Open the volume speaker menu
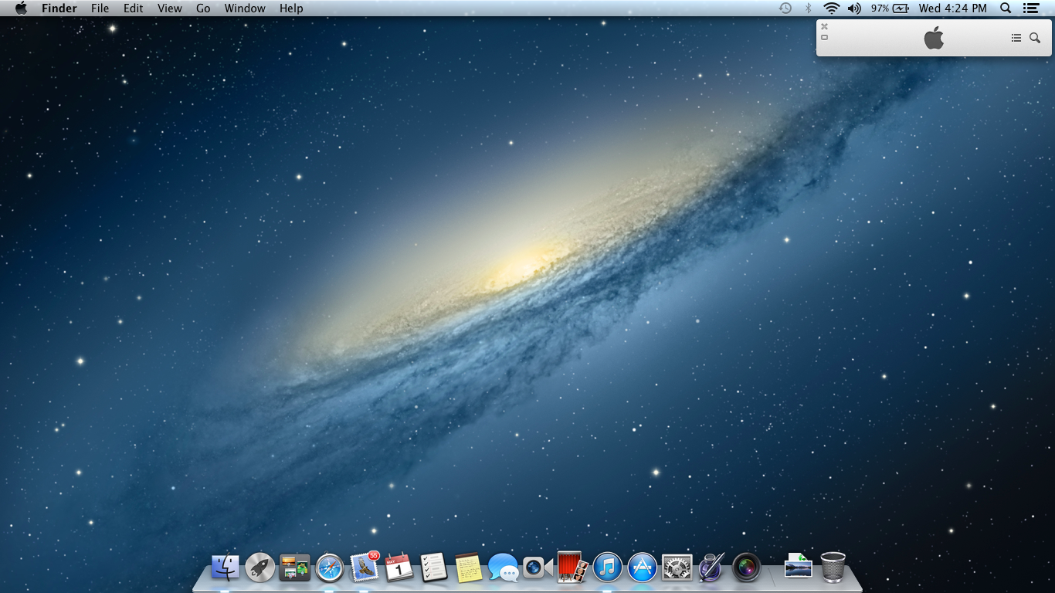 [x=854, y=8]
